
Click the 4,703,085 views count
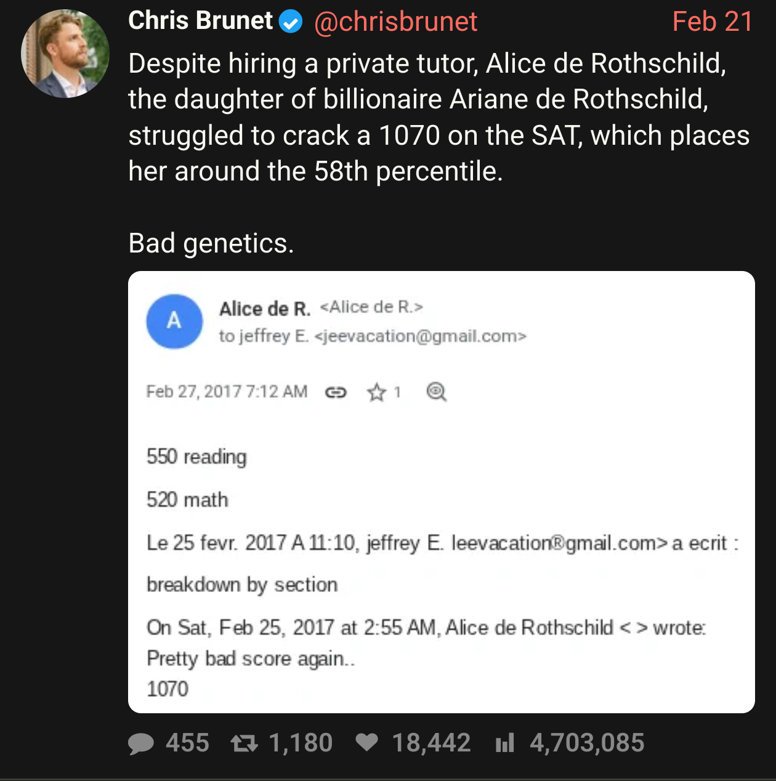point(587,743)
